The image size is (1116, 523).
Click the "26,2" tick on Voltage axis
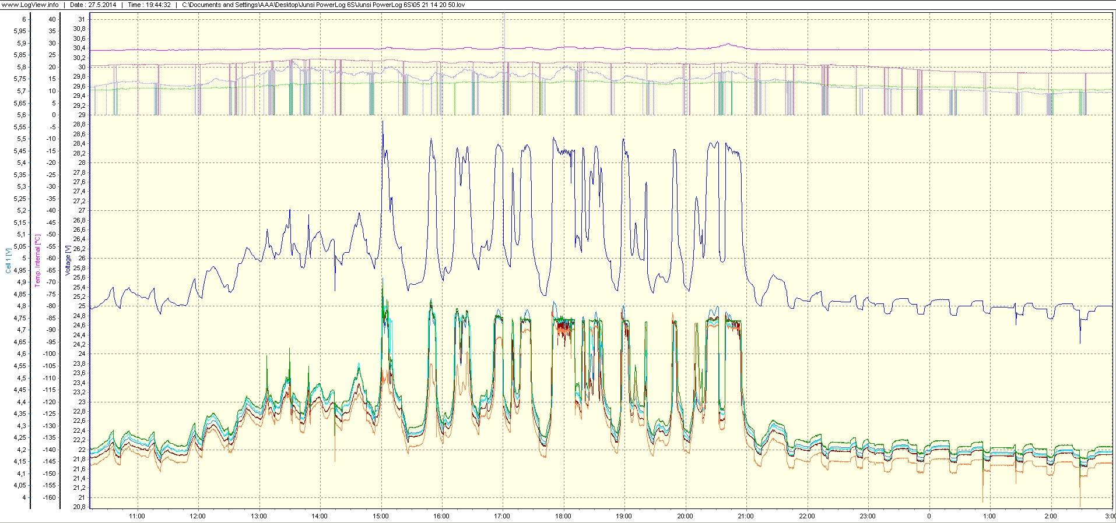[x=80, y=249]
